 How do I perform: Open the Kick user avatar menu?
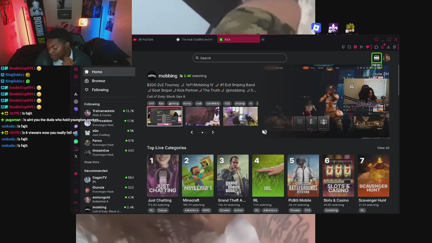[387, 58]
